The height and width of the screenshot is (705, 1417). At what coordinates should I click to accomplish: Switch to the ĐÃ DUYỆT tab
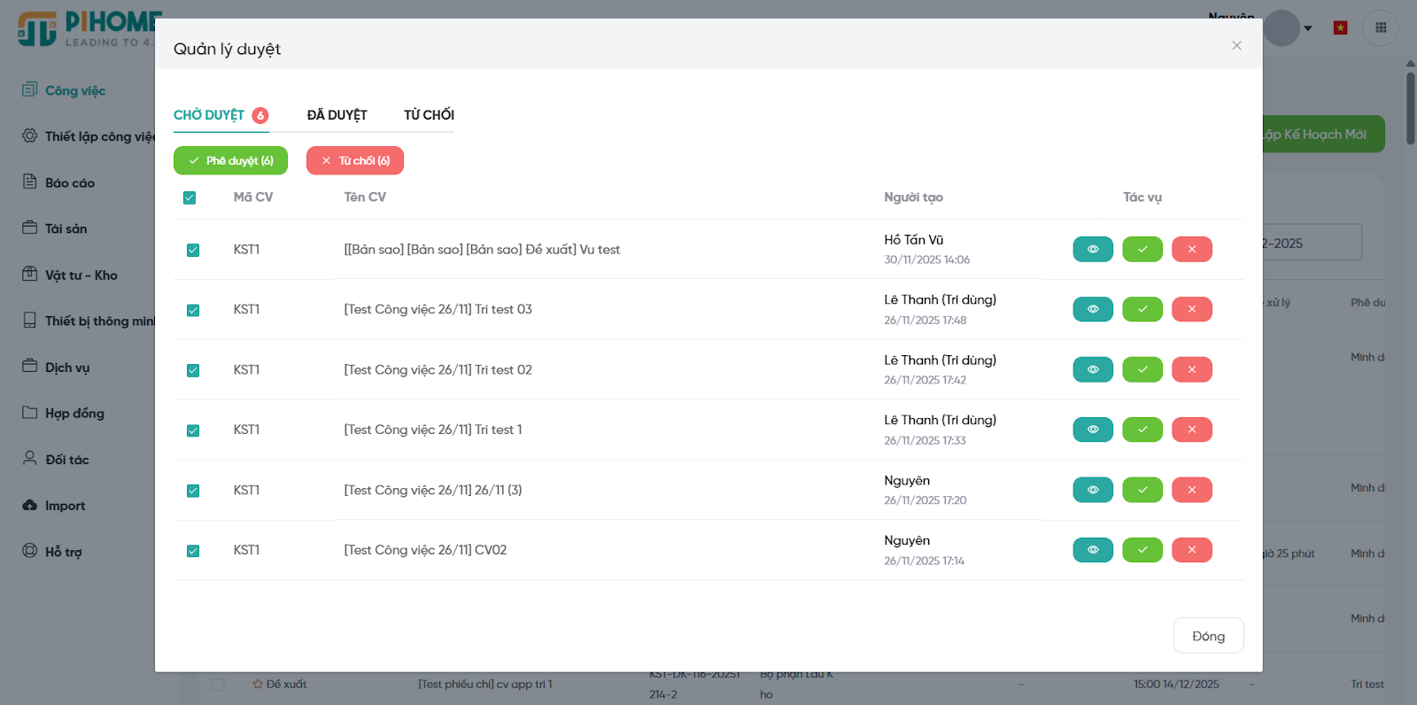(x=337, y=115)
